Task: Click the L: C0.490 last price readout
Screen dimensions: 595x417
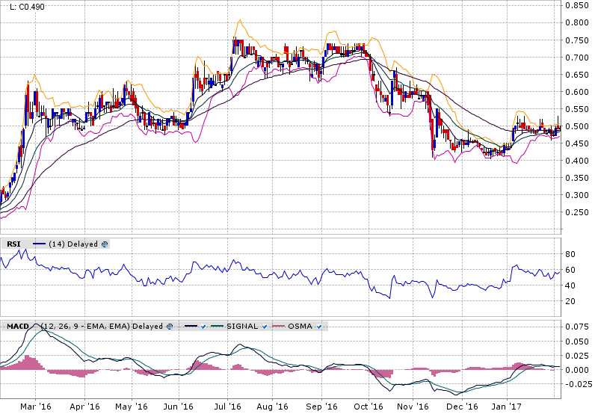Action: point(24,7)
